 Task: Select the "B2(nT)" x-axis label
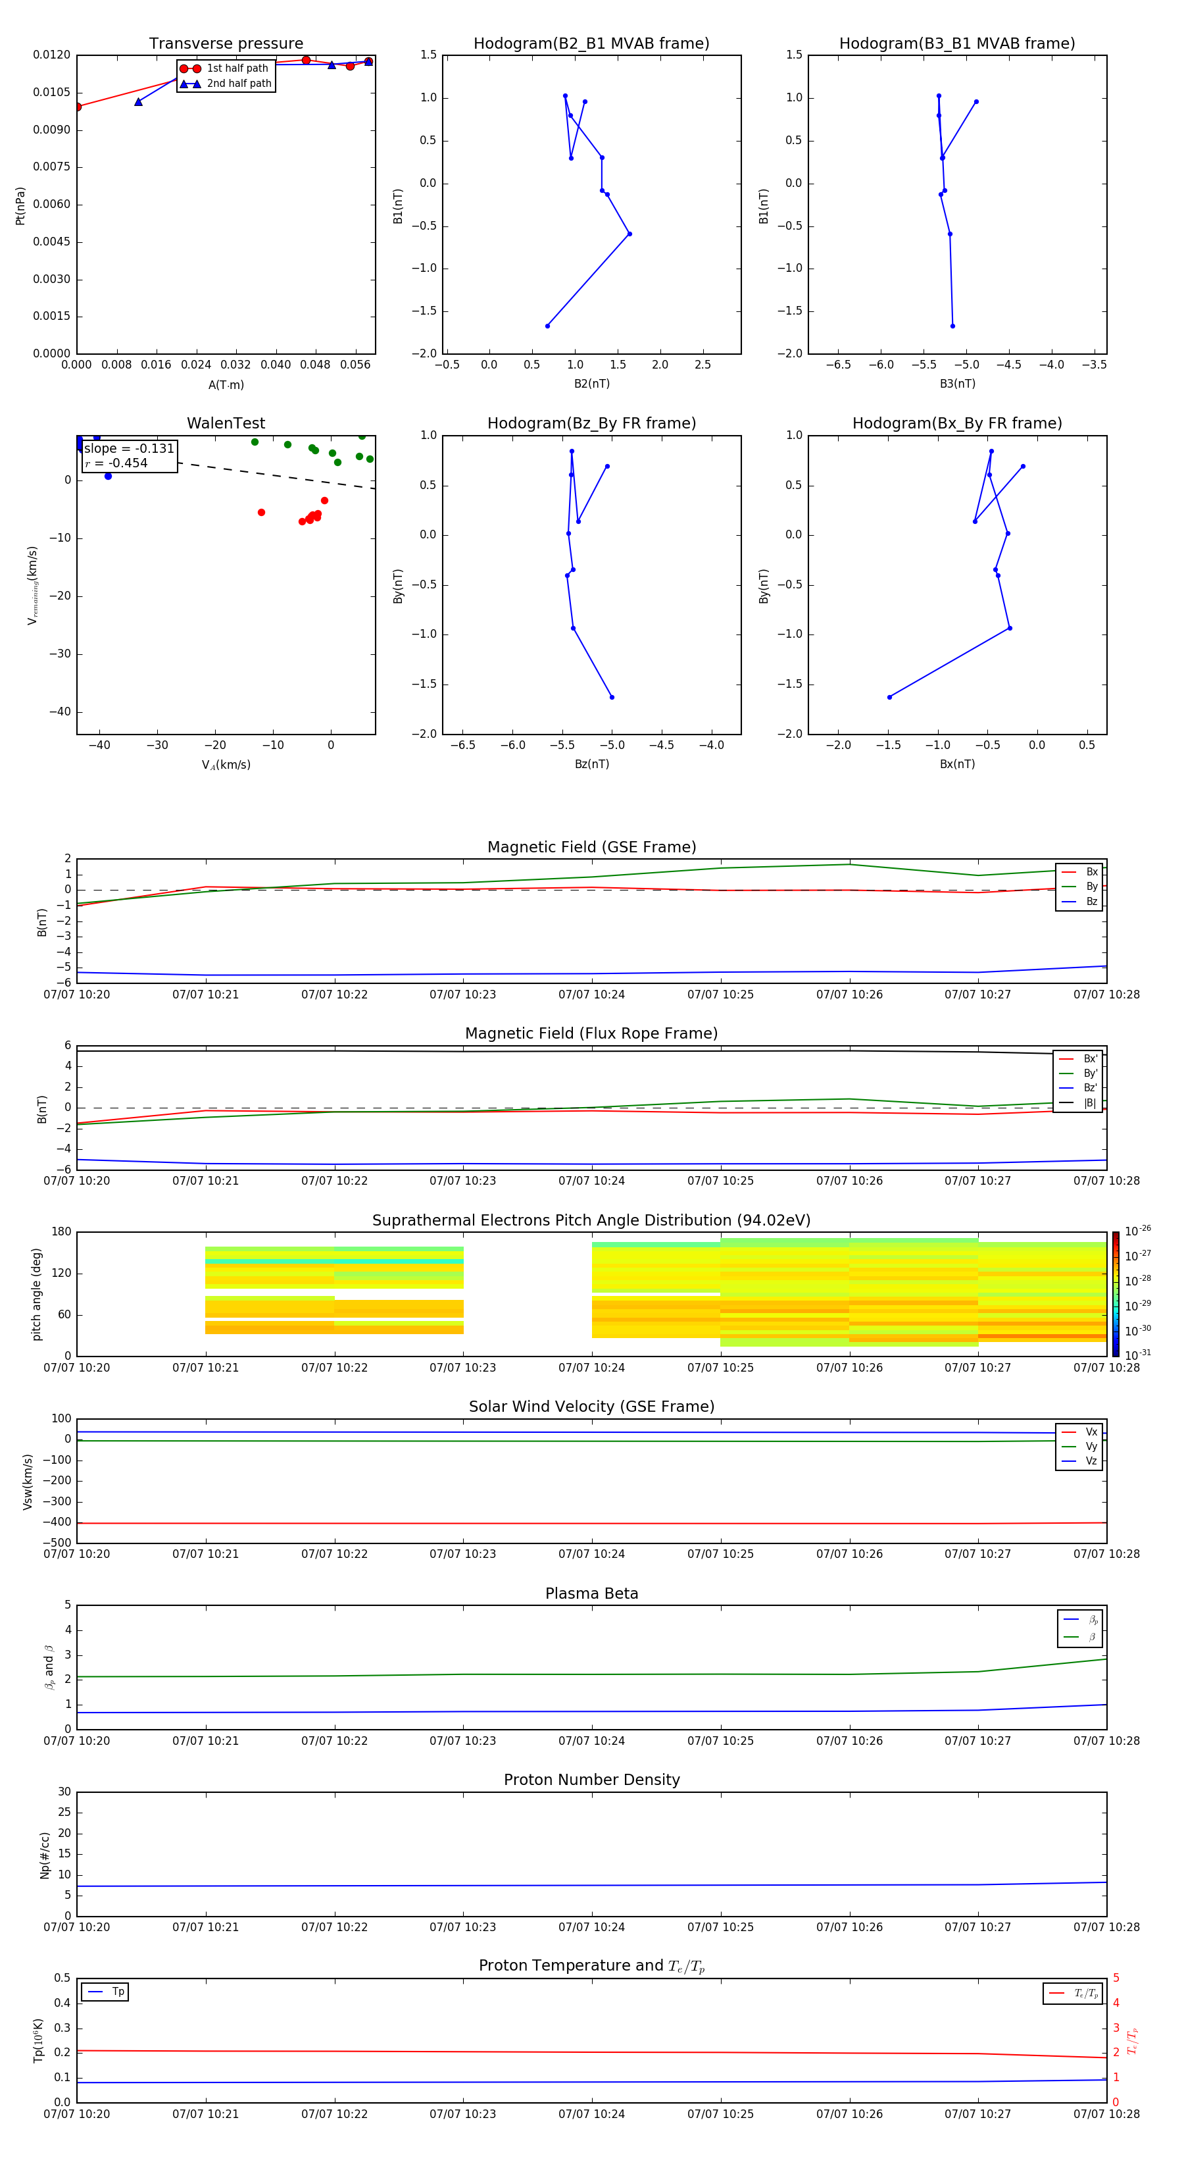click(x=591, y=384)
